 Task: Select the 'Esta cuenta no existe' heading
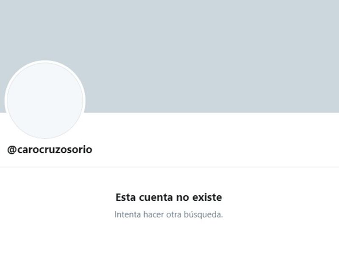(x=169, y=197)
